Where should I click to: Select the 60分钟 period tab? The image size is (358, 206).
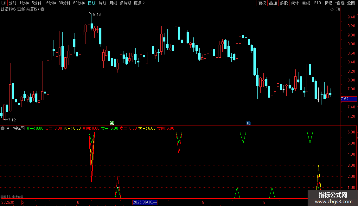coord(79,3)
